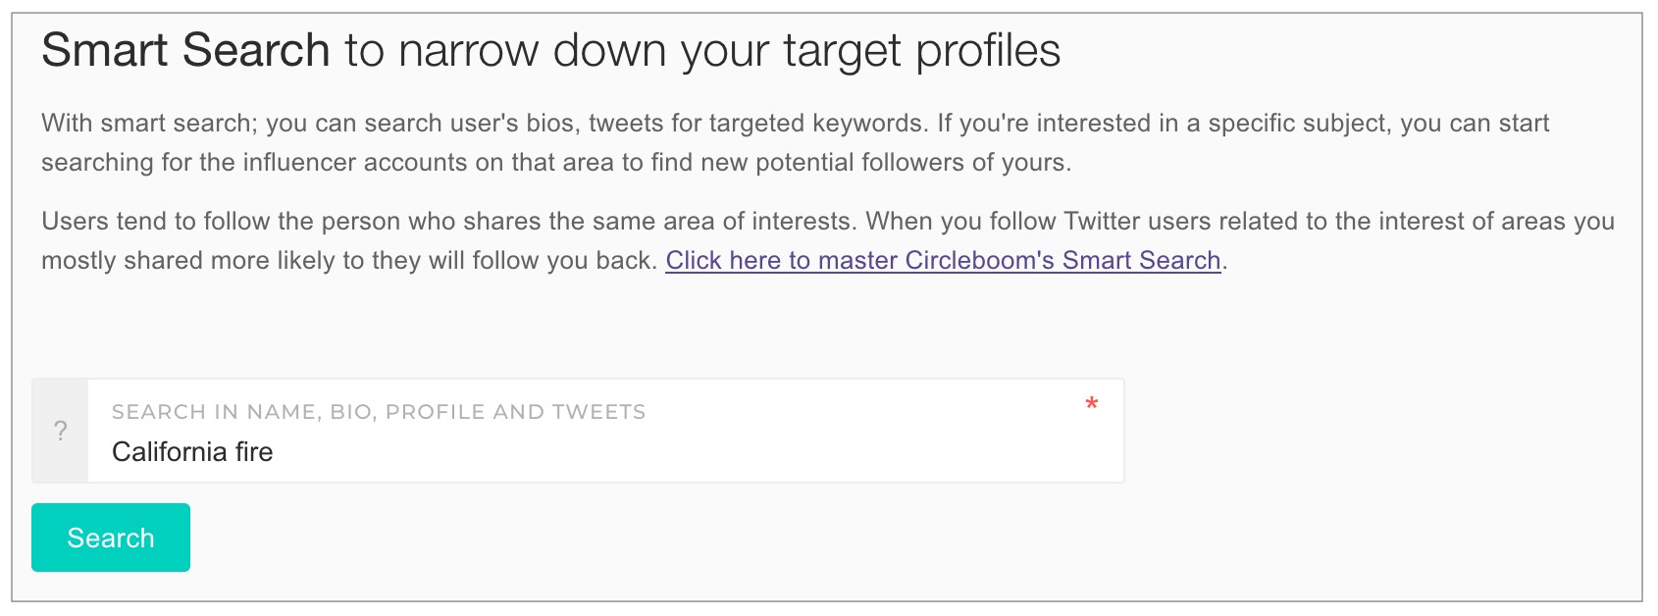Click the 'California fire' text in the field

[192, 452]
